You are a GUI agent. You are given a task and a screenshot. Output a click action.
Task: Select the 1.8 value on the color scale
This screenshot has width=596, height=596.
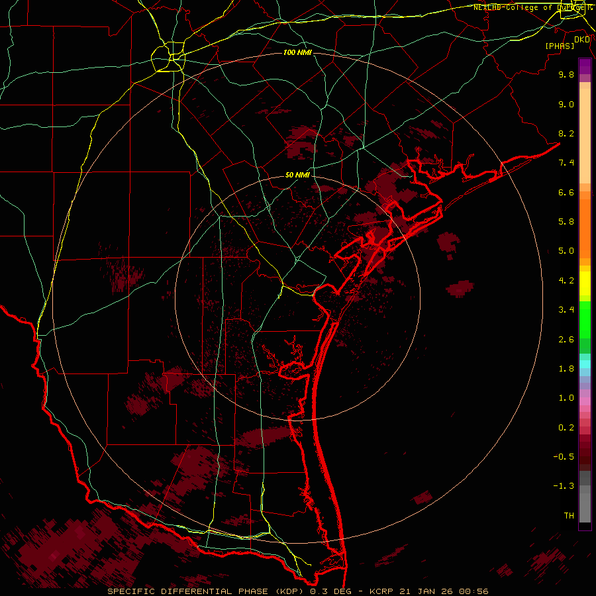tap(566, 369)
